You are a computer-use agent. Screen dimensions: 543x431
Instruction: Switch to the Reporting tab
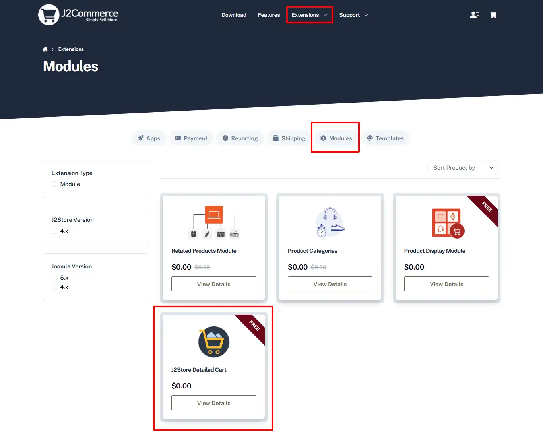click(x=240, y=138)
